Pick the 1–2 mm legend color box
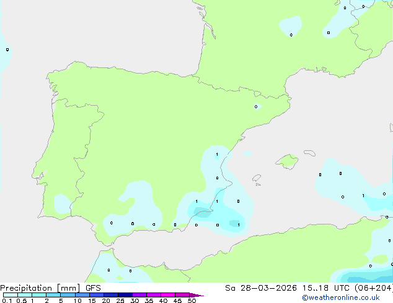393x303 pixels. pos(39,295)
